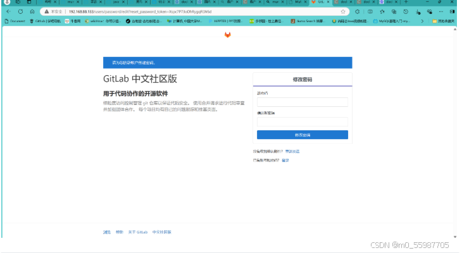Click the 'GitLab 中文社区版' heading
Screen dimensions: 462x253
(140, 79)
